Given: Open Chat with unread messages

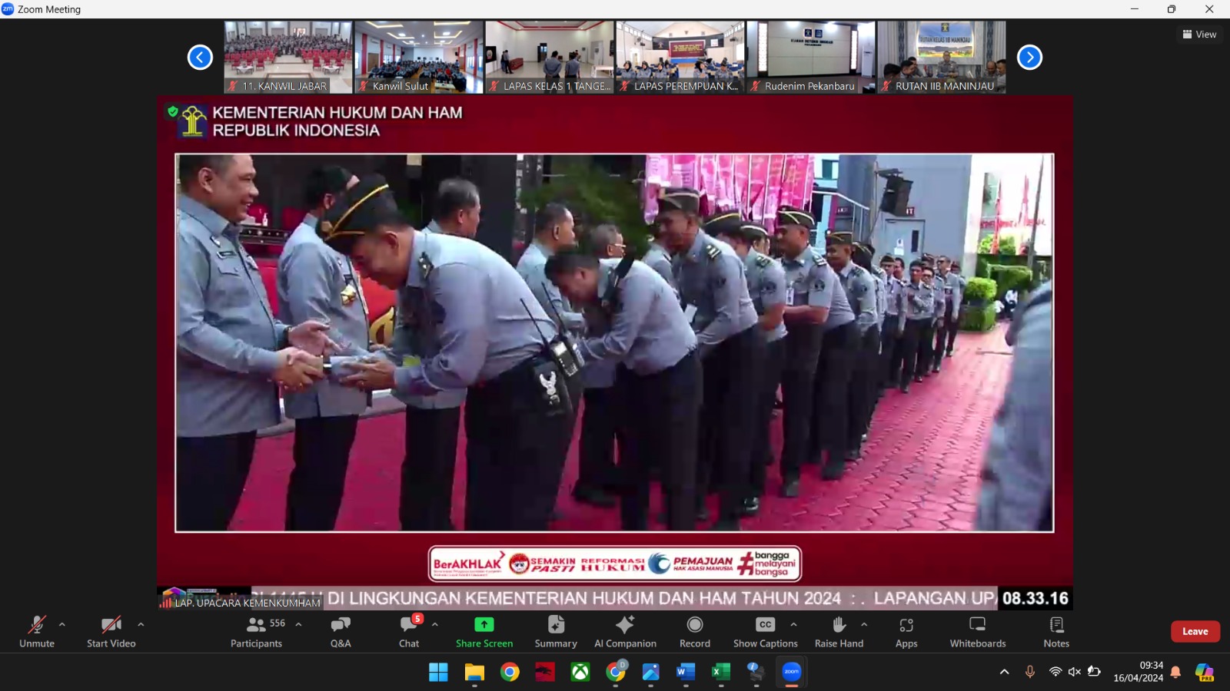Looking at the screenshot, I should [409, 632].
